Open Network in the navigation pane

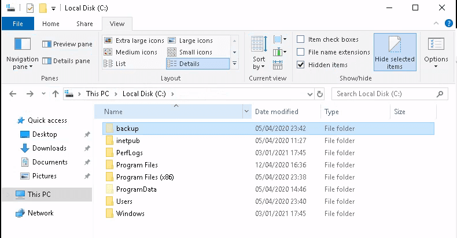click(x=34, y=213)
